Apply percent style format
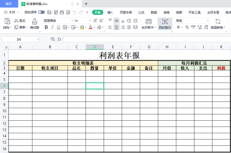Image resolution: width=231 pixels, height=153 pixels. (x=187, y=27)
